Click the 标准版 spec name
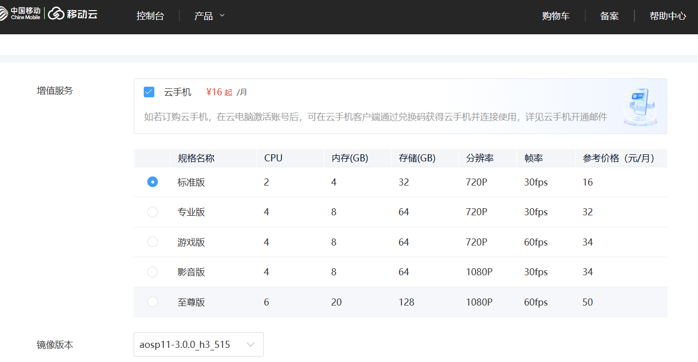Viewport: 698px width, 362px height. tap(191, 182)
